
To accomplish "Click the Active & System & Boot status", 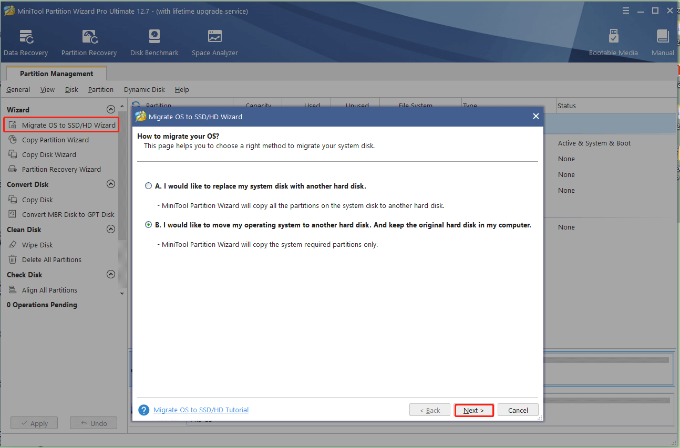I will (594, 143).
